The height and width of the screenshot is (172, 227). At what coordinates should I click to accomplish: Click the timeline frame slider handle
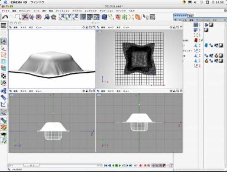click(31, 165)
